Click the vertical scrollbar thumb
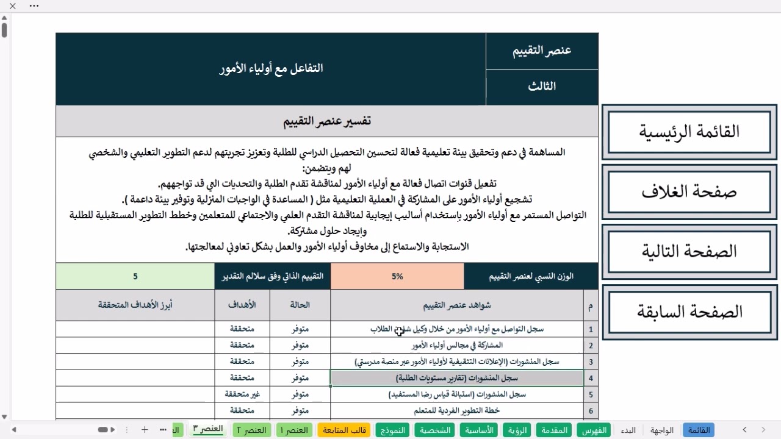The height and width of the screenshot is (439, 781). (x=4, y=30)
